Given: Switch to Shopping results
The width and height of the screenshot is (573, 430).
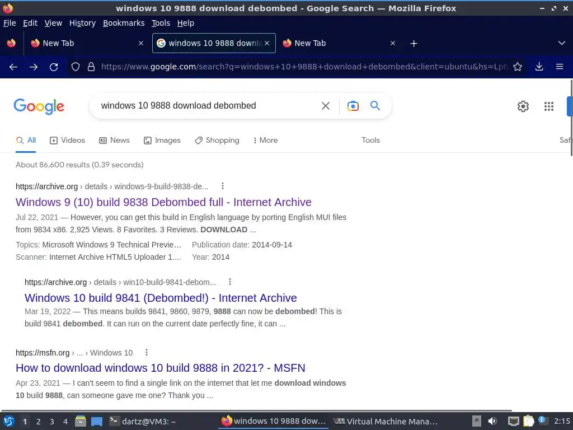Looking at the screenshot, I should 217,141.
